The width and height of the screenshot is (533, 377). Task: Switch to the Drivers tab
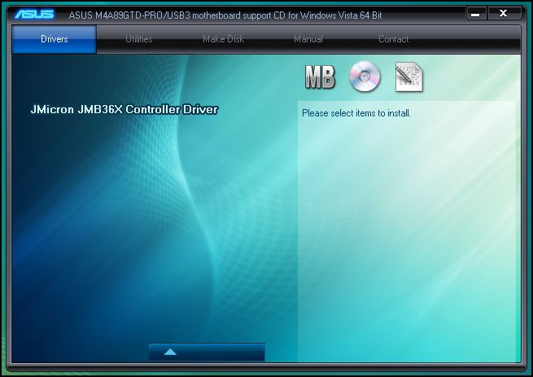[x=54, y=39]
